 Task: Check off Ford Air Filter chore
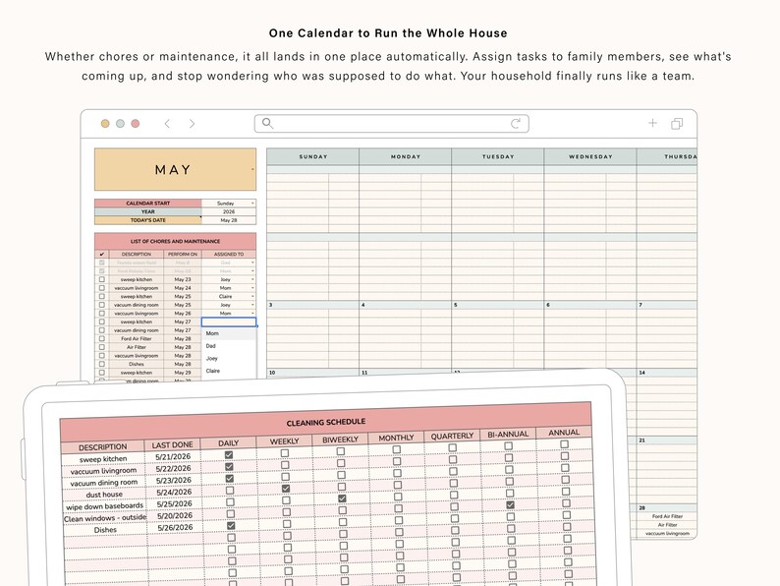coord(102,338)
